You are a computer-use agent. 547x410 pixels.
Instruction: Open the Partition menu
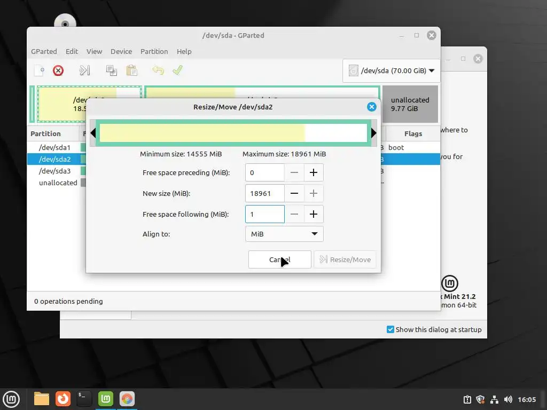point(154,52)
